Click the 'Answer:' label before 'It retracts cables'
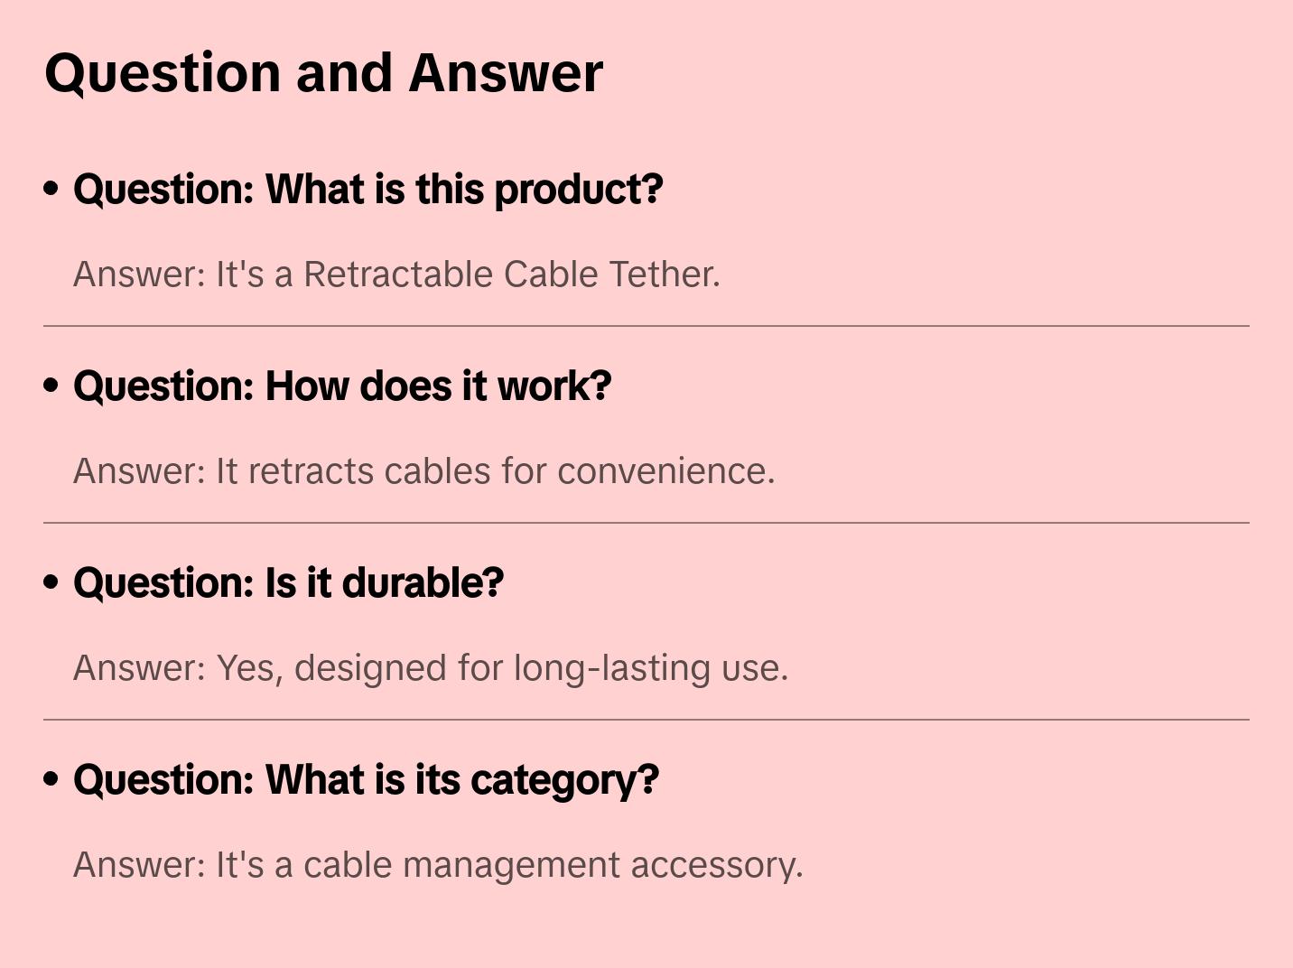 tap(140, 471)
